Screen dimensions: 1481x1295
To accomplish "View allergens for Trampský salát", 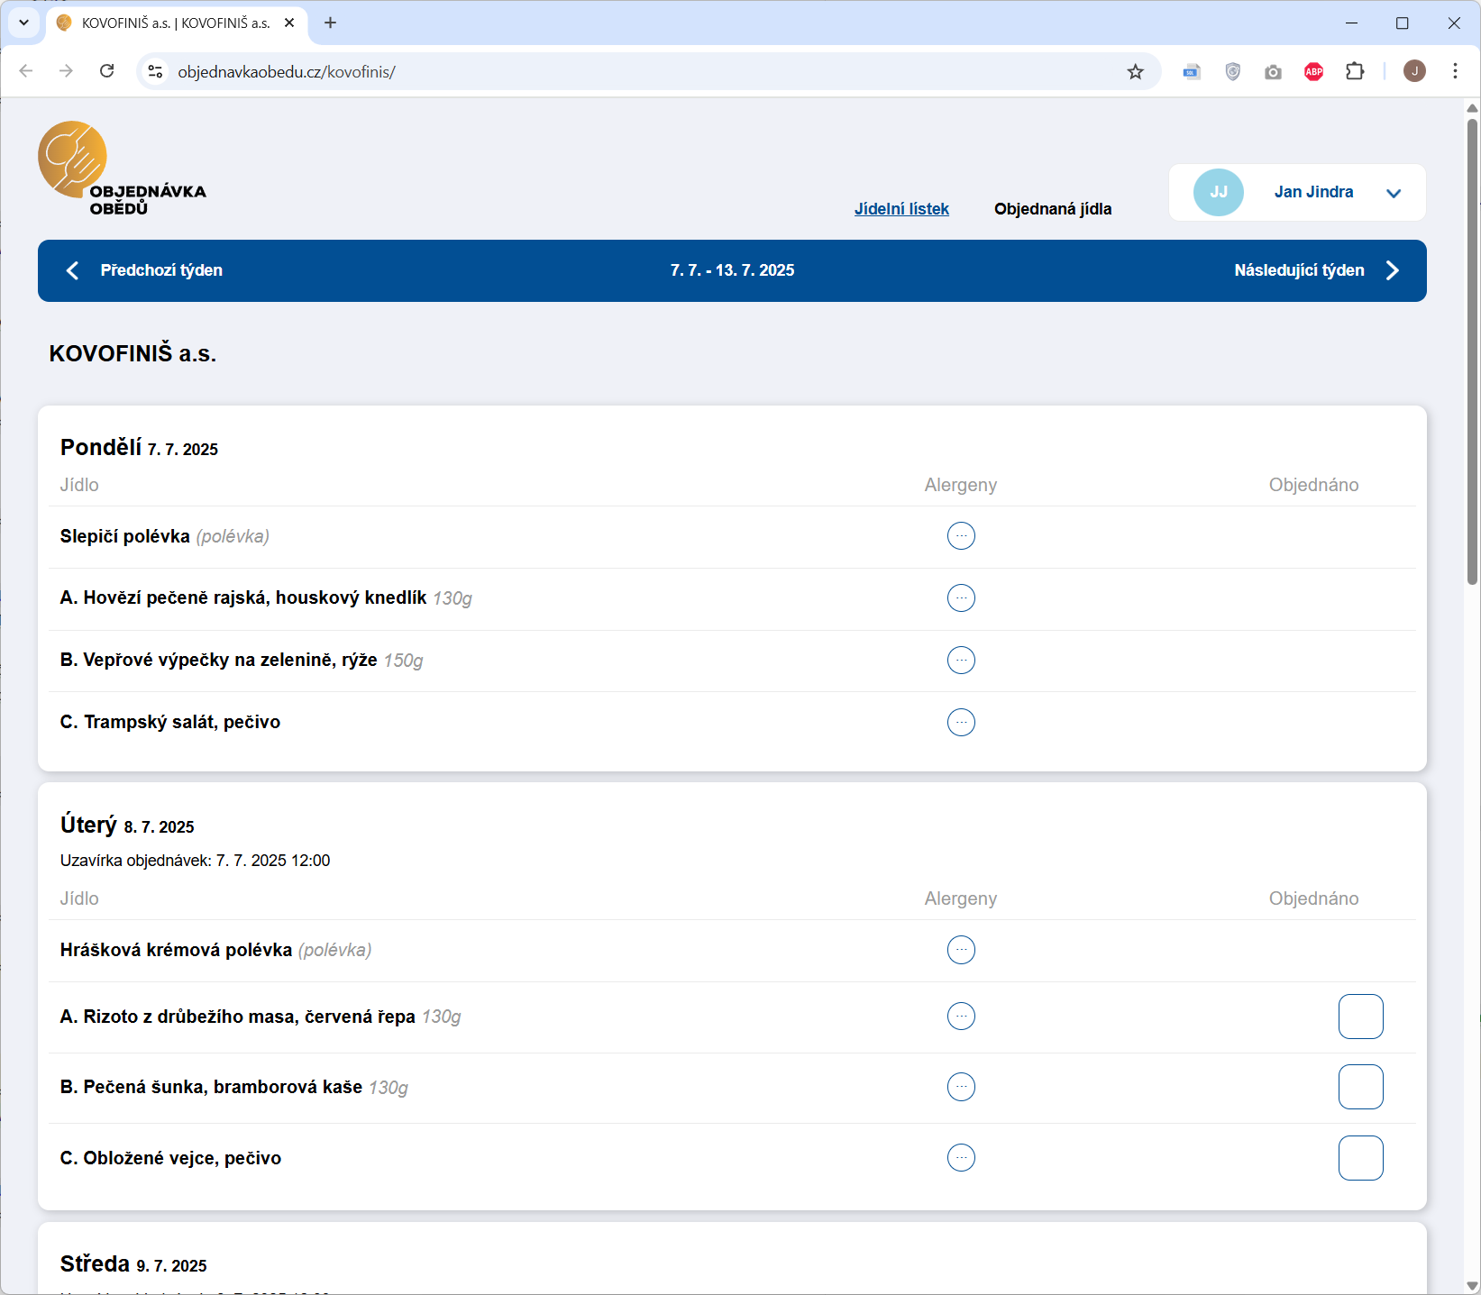I will [961, 723].
